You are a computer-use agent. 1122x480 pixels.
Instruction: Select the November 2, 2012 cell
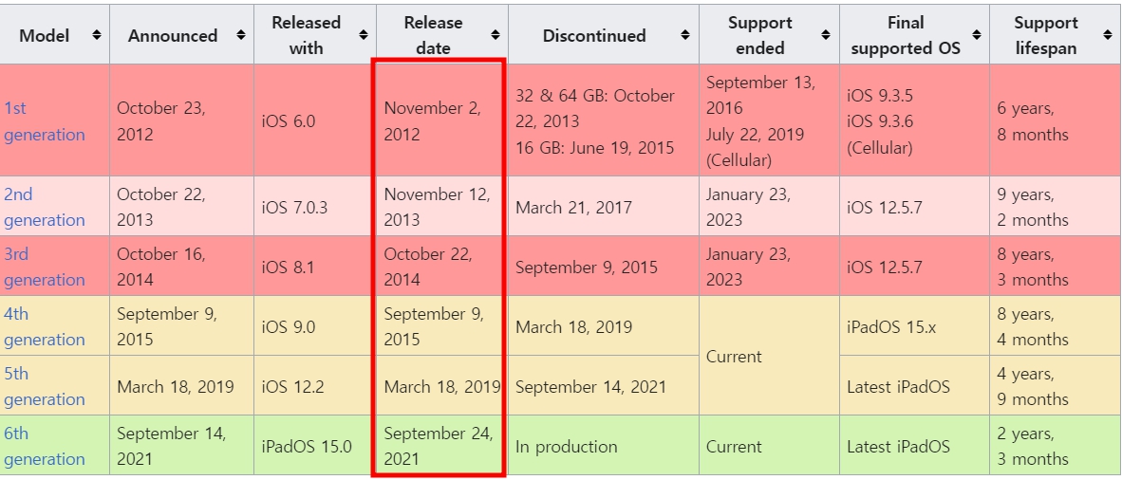coord(432,121)
